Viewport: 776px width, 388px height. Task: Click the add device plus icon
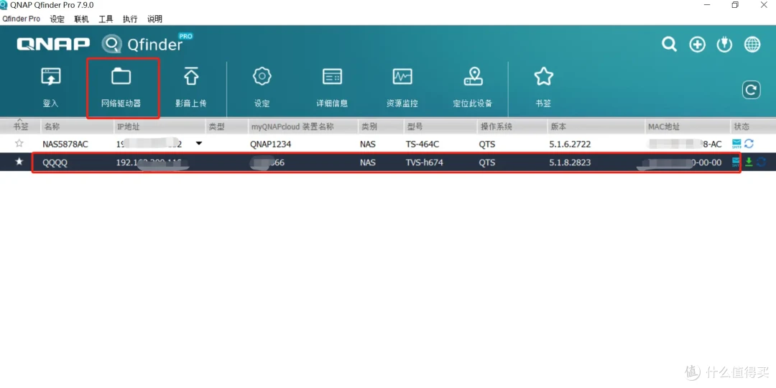pyautogui.click(x=697, y=45)
